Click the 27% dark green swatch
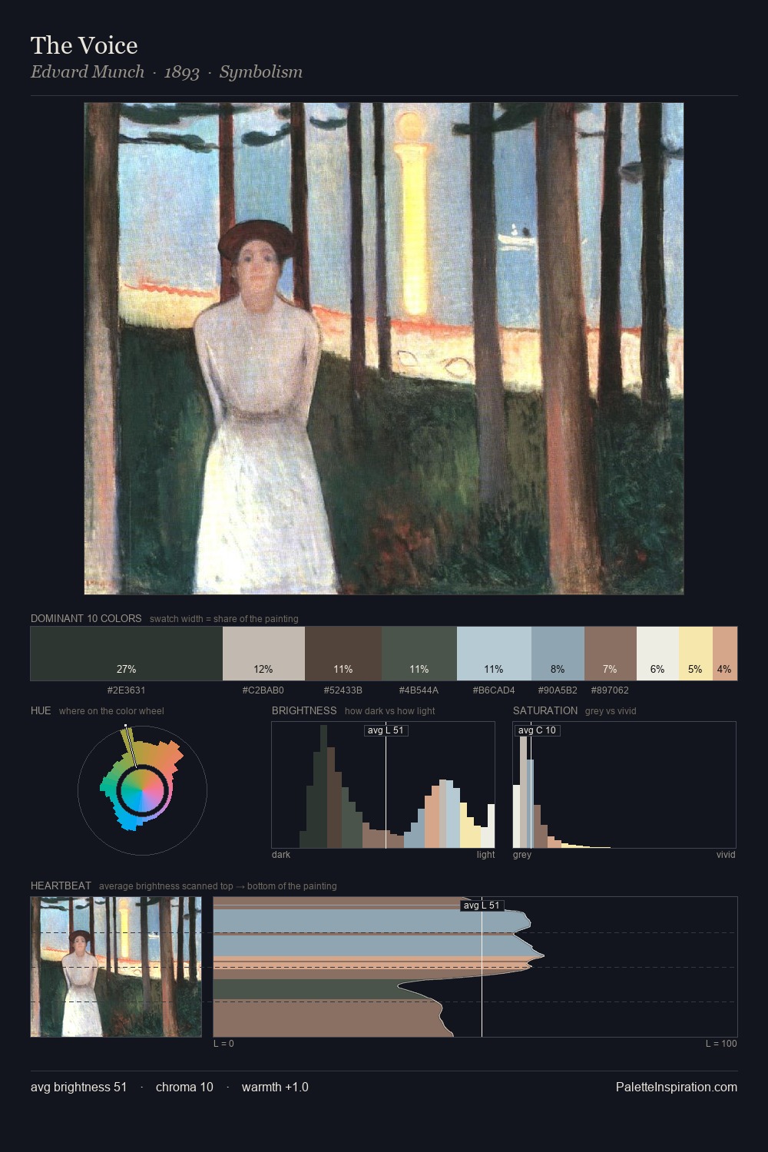The width and height of the screenshot is (768, 1152). [127, 654]
